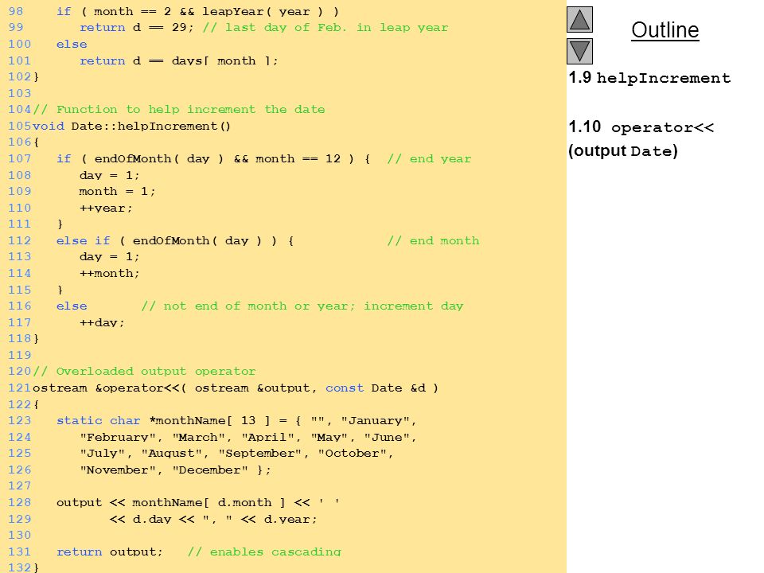This screenshot has height=573, width=764.
Task: Click the '// end year' comment
Action: [429, 158]
